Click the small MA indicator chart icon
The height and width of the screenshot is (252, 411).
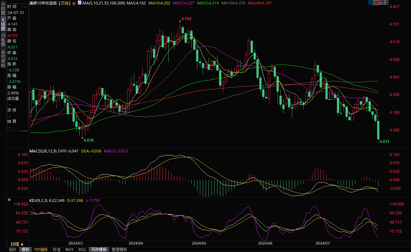pyautogui.click(x=79, y=3)
